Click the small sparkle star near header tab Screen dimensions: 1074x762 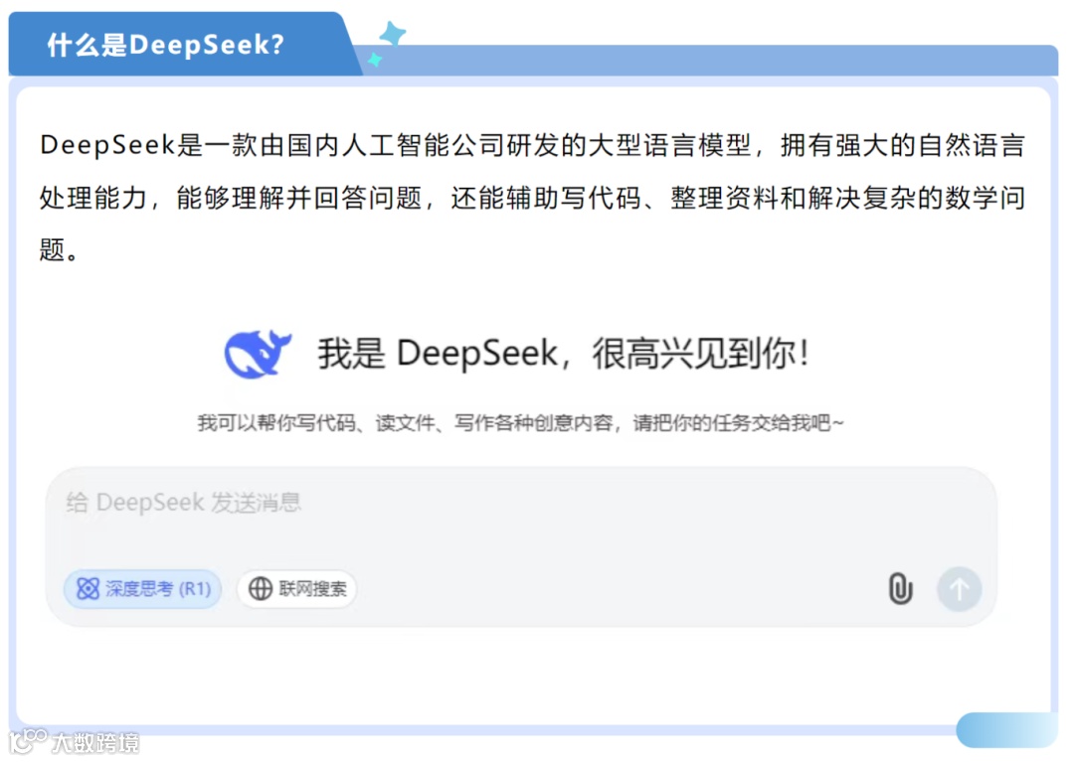click(375, 60)
